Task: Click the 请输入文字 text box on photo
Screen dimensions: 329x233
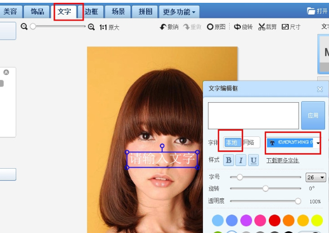Action: click(x=162, y=160)
